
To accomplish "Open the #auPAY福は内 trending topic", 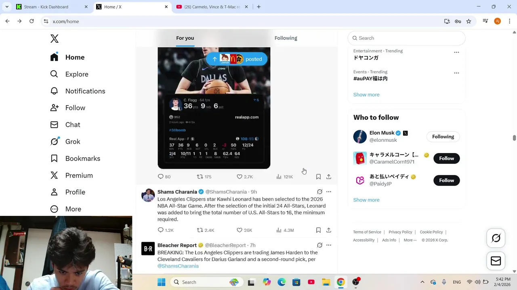I will click(x=370, y=79).
